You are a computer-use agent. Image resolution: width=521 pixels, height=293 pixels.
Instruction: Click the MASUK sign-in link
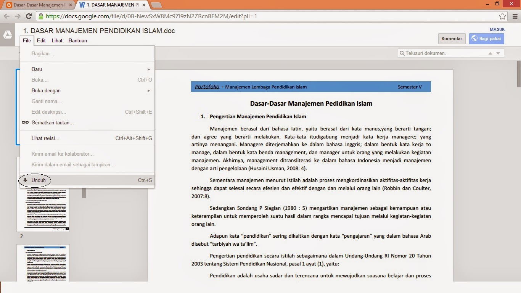[x=497, y=29]
